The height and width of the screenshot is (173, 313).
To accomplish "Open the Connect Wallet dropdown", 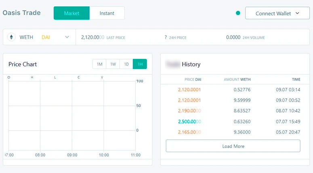I will point(277,13).
